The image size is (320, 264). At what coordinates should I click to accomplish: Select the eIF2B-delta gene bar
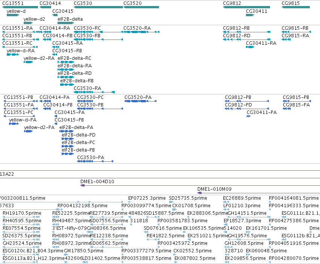point(66,23)
